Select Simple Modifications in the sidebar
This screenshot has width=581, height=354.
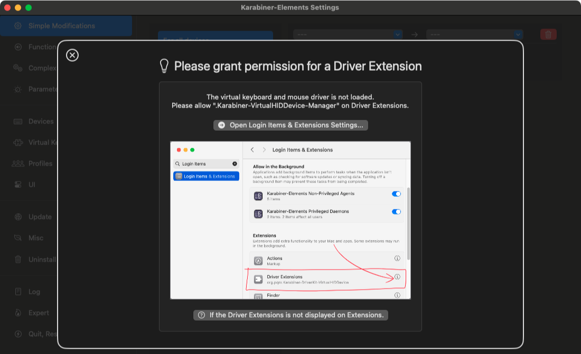click(66, 26)
